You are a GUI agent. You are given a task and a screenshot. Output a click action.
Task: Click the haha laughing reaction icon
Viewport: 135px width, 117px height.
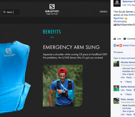118,45
